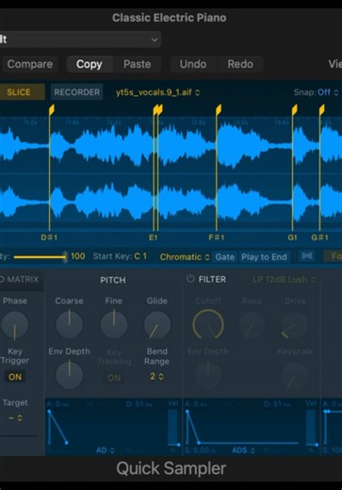Click the sensitivity slider set to 100
Screen dimensions: 342x490
[x=40, y=257]
